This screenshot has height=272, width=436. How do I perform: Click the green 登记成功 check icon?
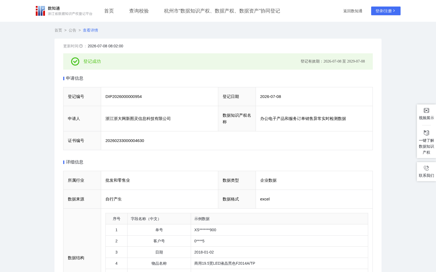click(75, 61)
